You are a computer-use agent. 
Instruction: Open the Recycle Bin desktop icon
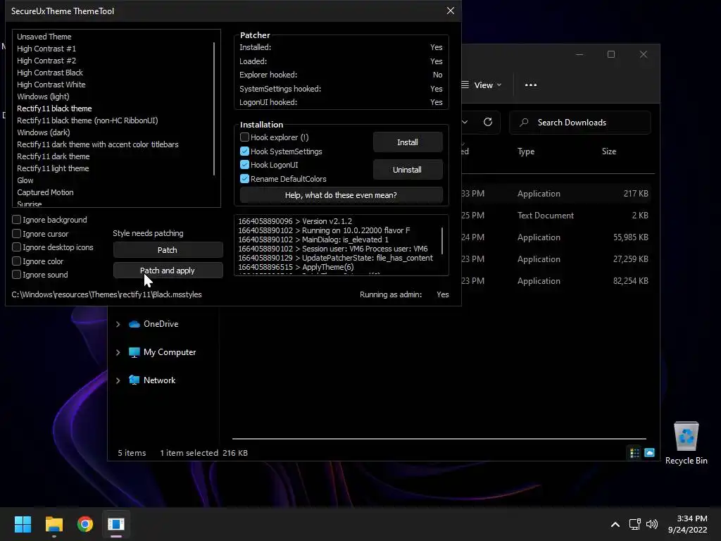pyautogui.click(x=686, y=444)
